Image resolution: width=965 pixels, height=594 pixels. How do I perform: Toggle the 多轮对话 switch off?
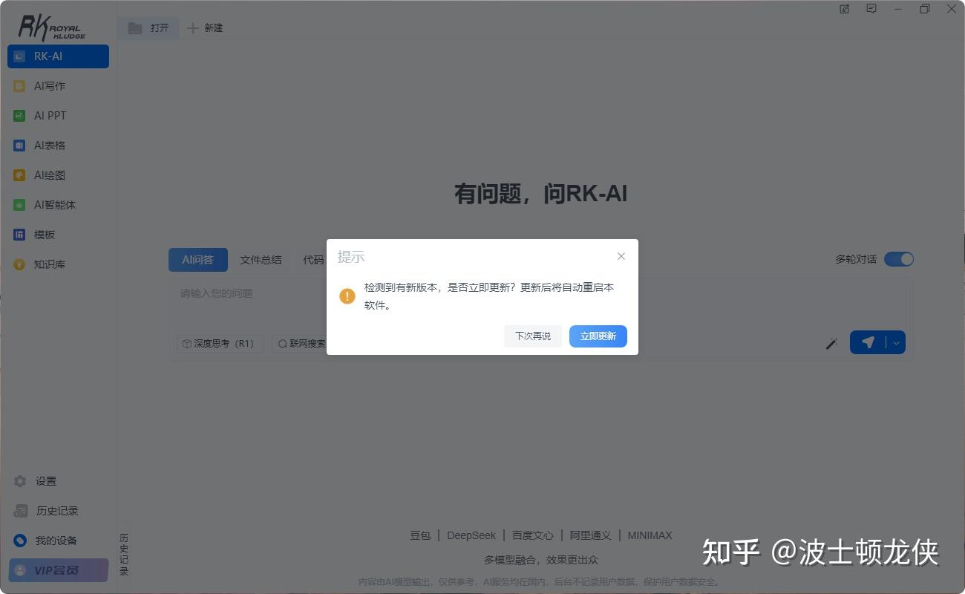899,259
